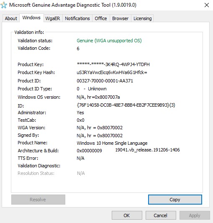Switch to the About tab
Screen dimensions: 213x223
click(x=11, y=18)
